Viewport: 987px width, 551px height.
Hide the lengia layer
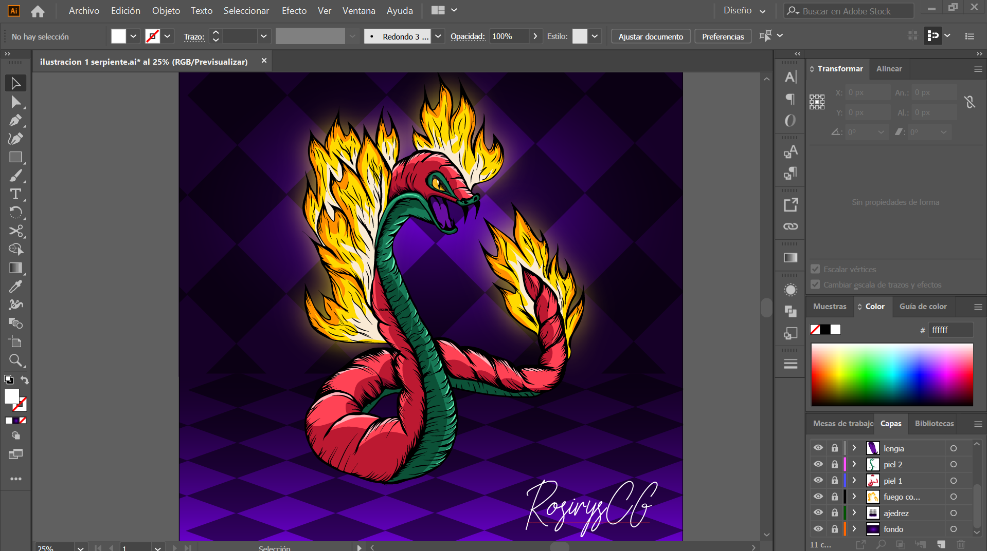(x=818, y=448)
